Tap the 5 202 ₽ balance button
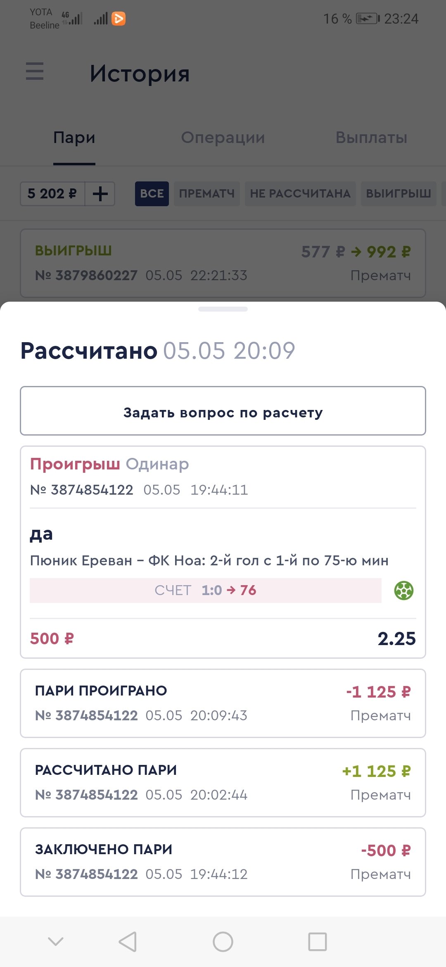Image resolution: width=446 pixels, height=967 pixels. tap(52, 193)
